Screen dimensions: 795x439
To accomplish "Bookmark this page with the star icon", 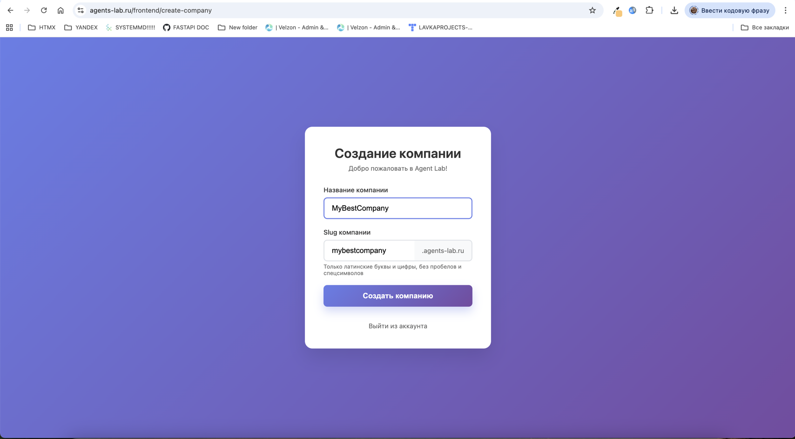I will pos(592,10).
